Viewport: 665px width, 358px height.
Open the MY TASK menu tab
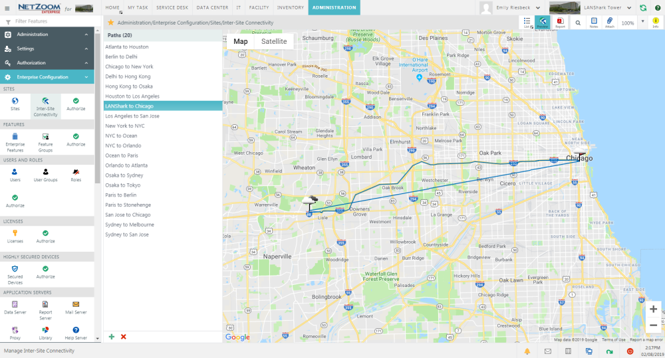point(138,7)
